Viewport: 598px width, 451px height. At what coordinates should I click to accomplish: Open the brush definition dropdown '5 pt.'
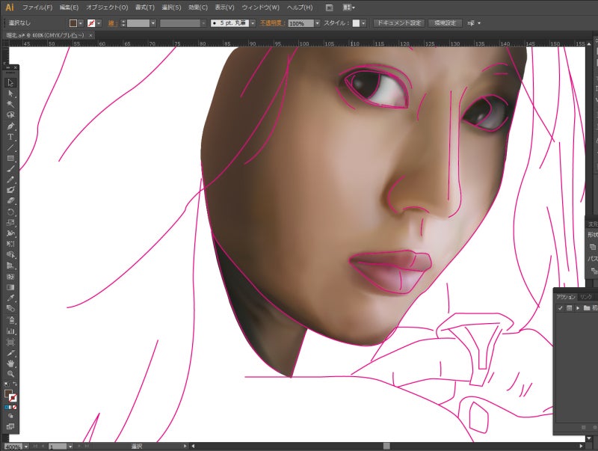tap(252, 23)
